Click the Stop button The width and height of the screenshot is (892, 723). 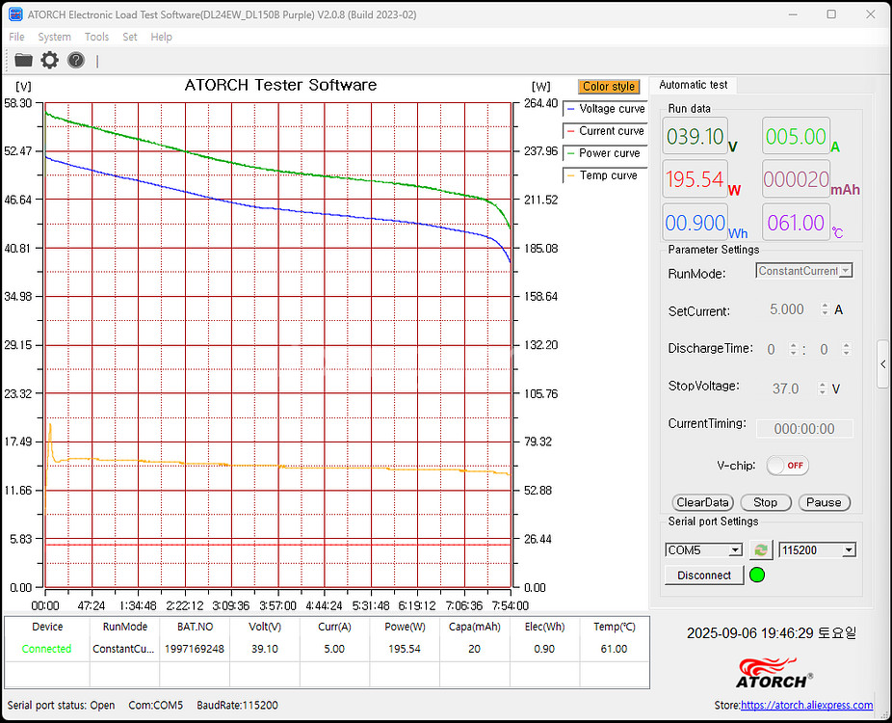(x=766, y=502)
